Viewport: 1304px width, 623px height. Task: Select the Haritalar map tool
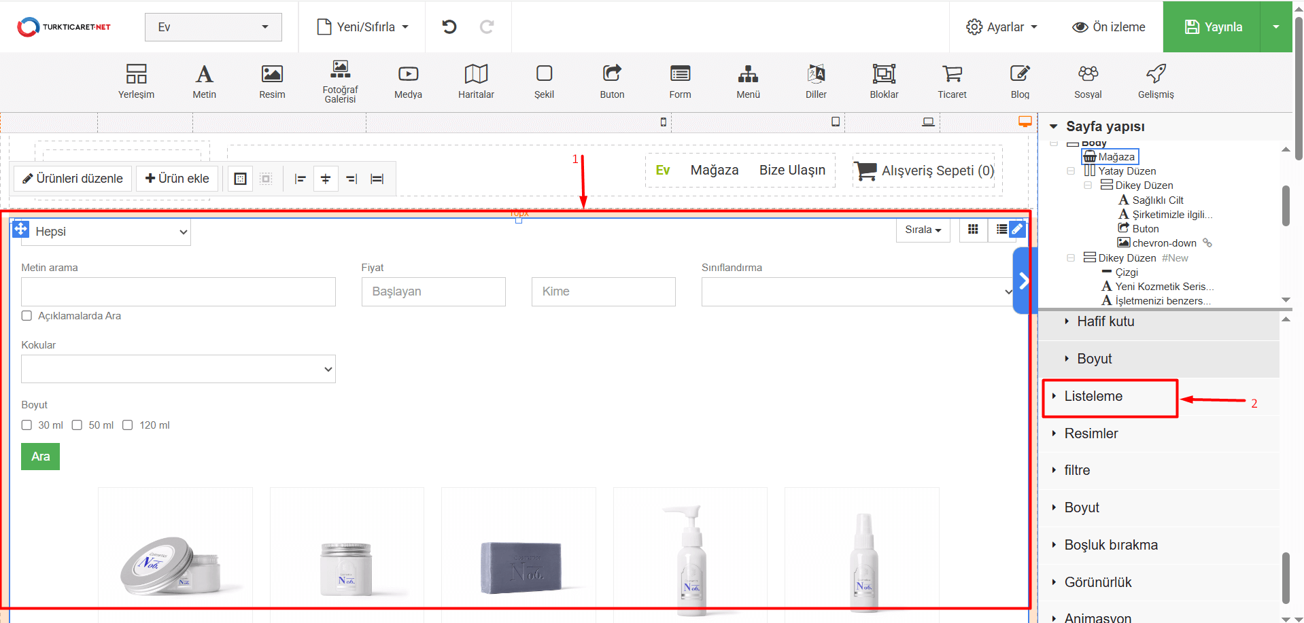[x=476, y=81]
